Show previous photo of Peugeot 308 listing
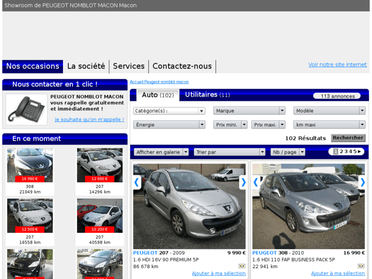Viewport: 372px width, 279px height. coord(256,182)
